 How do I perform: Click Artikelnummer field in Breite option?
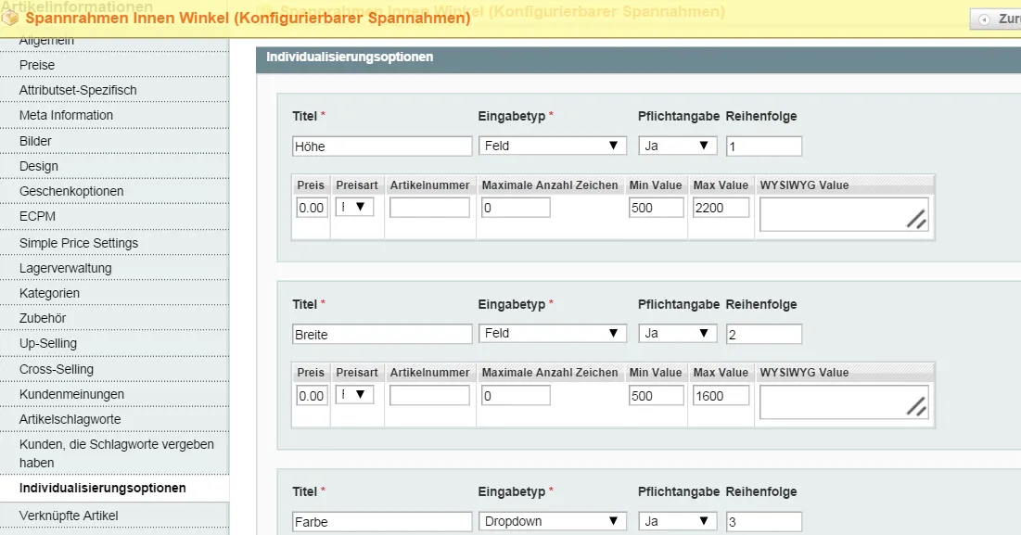tap(429, 396)
